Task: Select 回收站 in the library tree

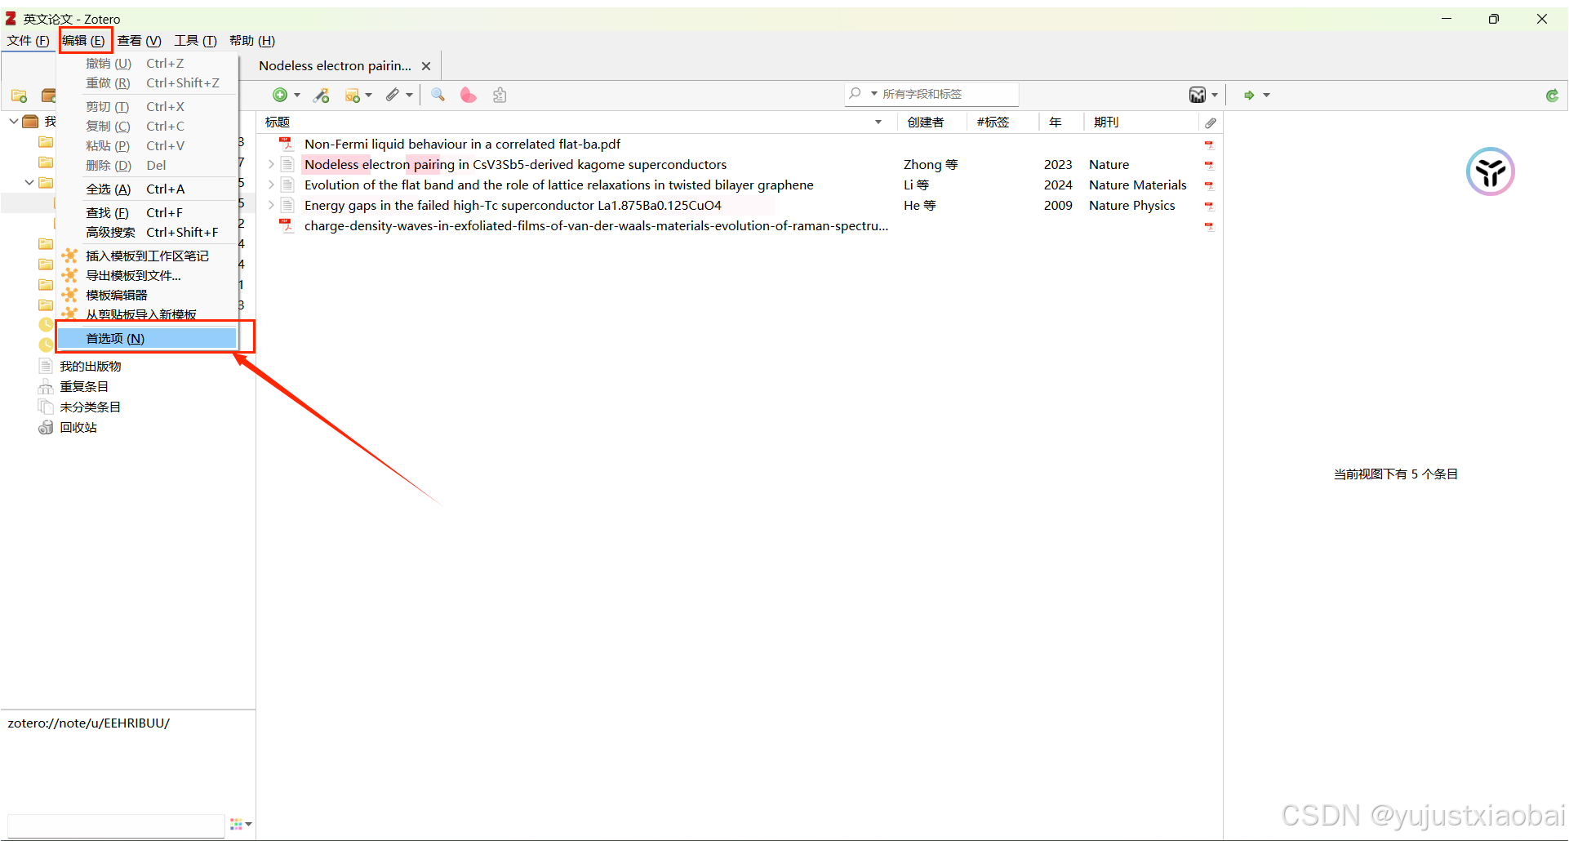Action: click(x=78, y=427)
